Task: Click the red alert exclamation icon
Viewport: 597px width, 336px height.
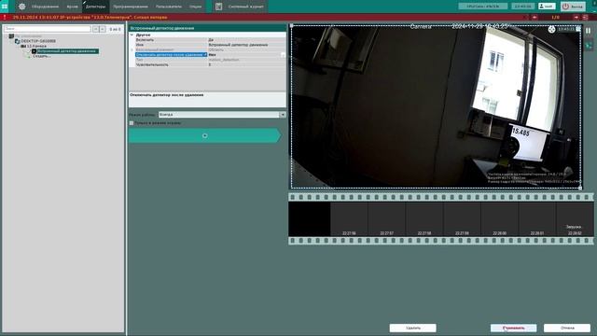Action: pos(5,17)
